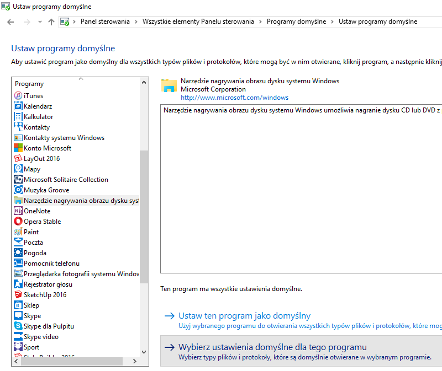Image resolution: width=442 pixels, height=371 pixels.
Task: Click Wybierz ustawienia domyślne dla tego programu
Action: point(272,347)
